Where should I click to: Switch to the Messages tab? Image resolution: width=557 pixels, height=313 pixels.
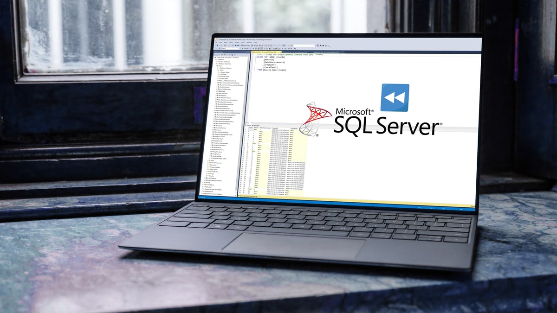coord(256,126)
